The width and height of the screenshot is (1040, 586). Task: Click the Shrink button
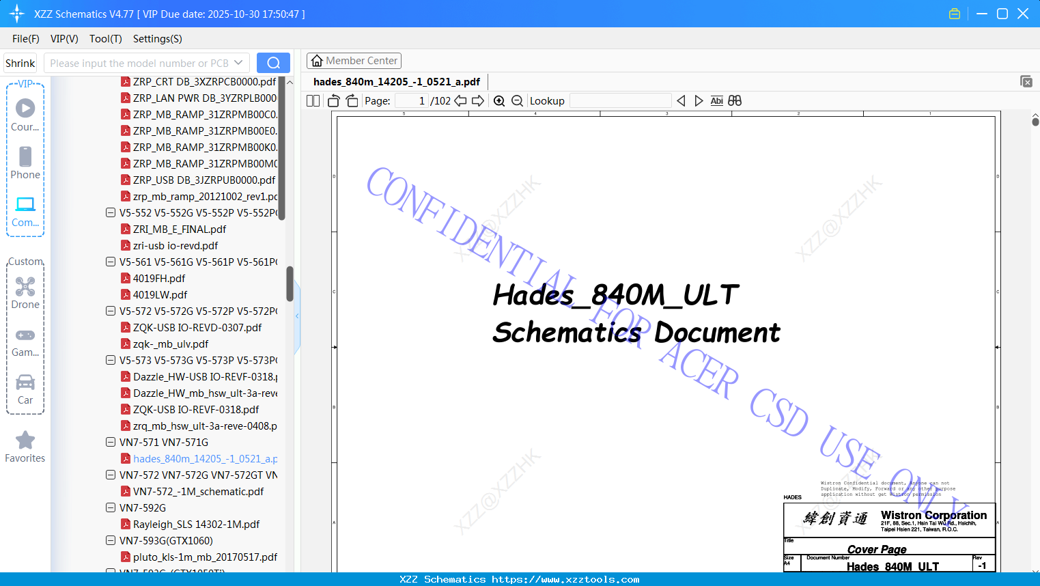click(20, 62)
